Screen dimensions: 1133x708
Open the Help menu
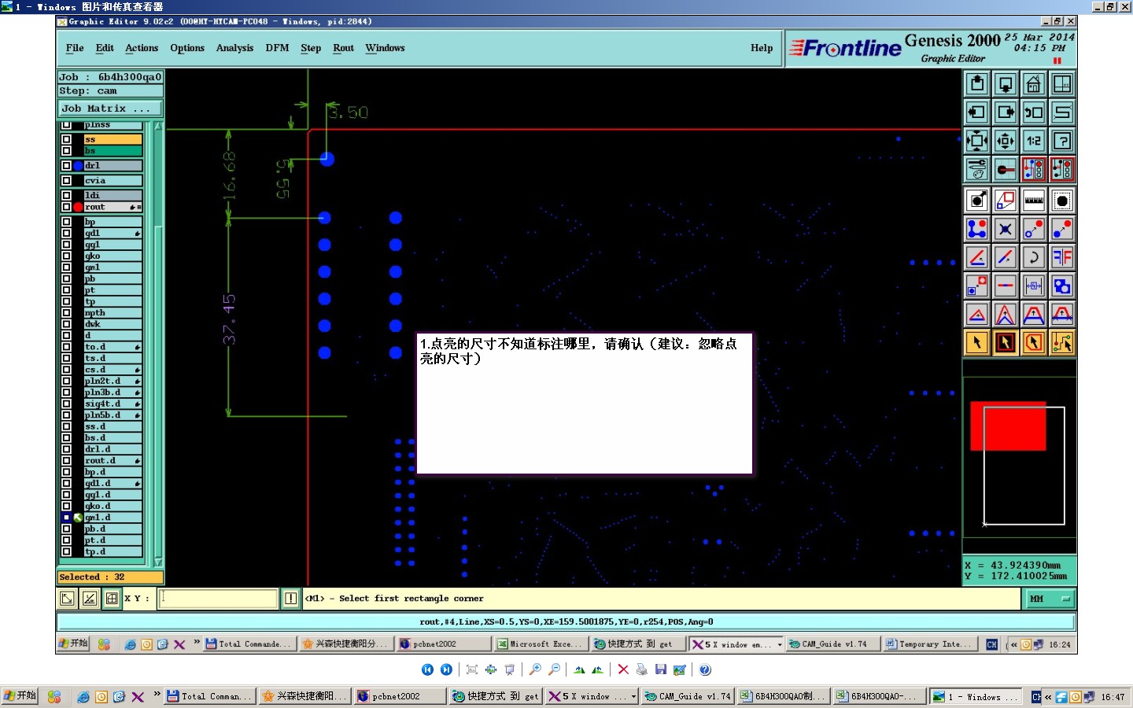[761, 48]
